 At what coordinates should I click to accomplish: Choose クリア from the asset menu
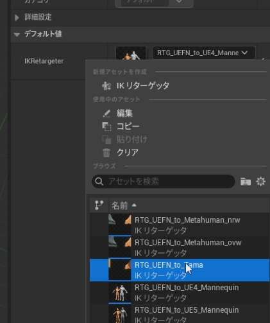click(x=128, y=153)
